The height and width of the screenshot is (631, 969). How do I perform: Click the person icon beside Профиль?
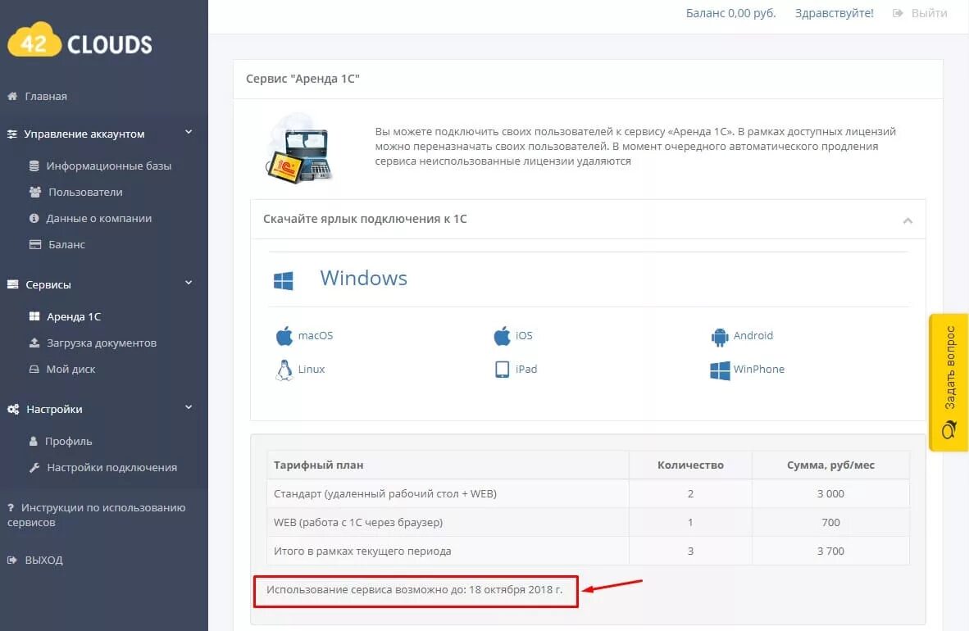[x=34, y=441]
